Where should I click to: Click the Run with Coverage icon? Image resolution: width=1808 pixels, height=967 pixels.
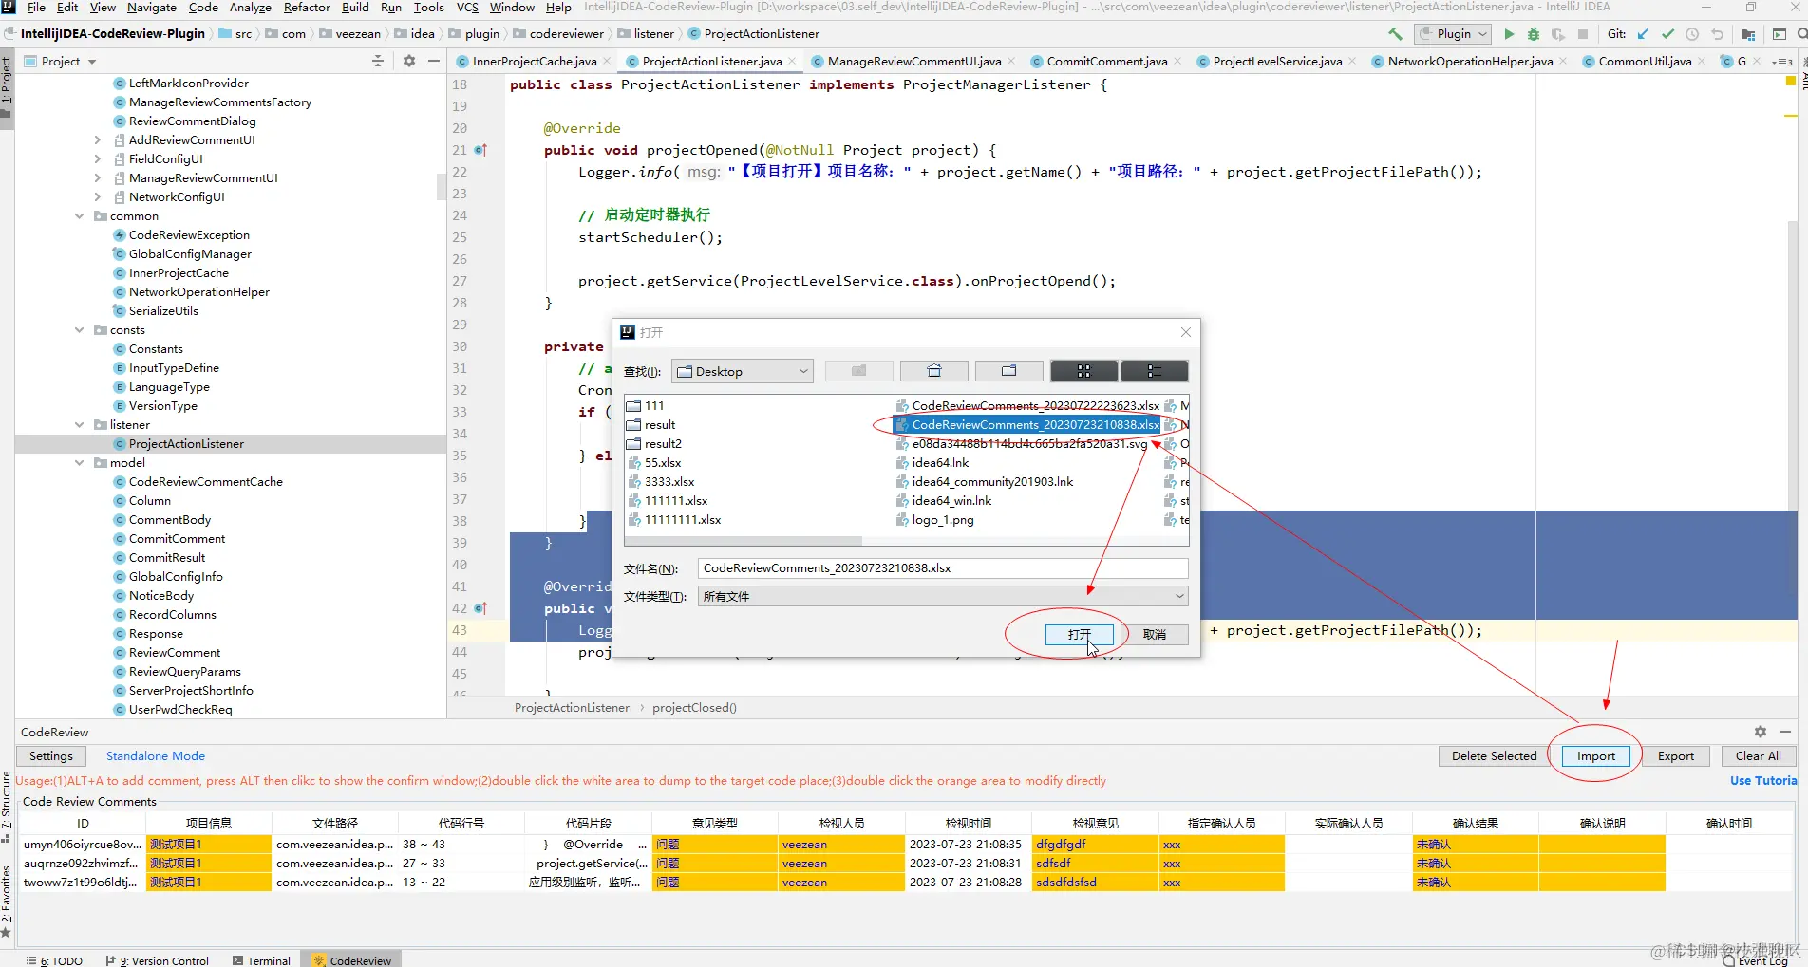click(1558, 34)
